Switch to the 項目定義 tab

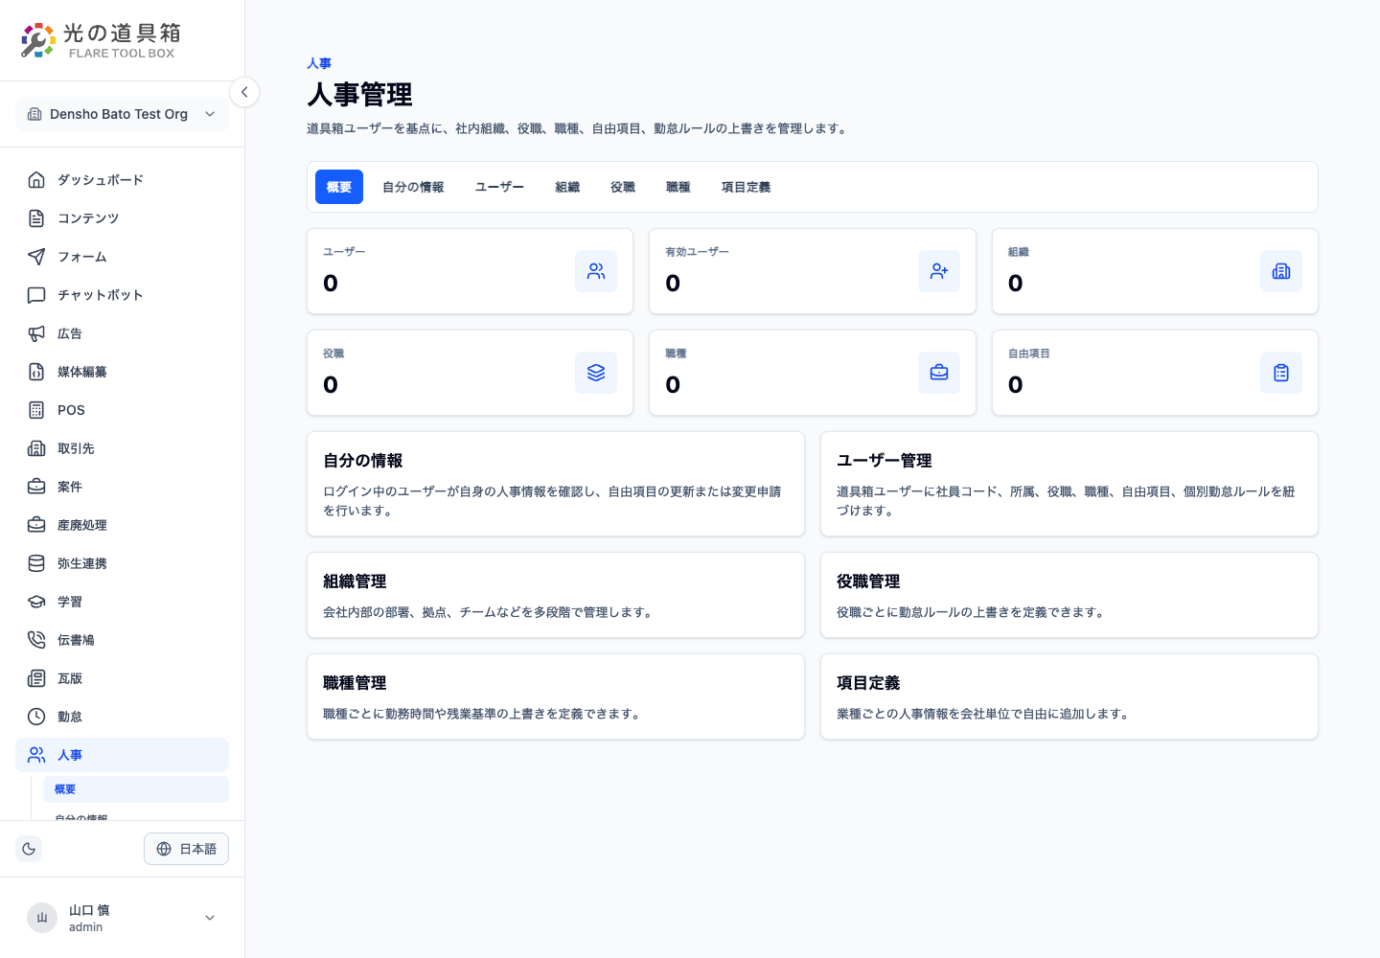tap(746, 187)
